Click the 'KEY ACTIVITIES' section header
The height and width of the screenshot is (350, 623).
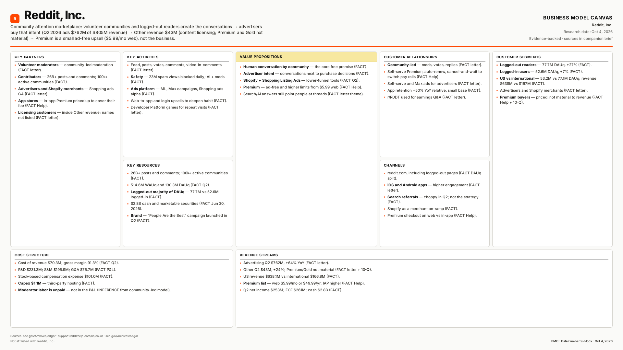coord(143,57)
